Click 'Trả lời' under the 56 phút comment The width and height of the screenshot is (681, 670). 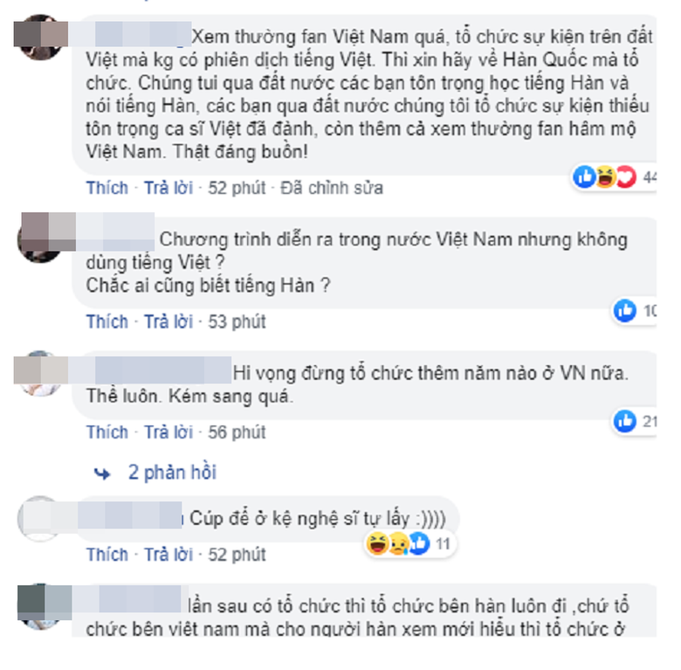coord(169,432)
